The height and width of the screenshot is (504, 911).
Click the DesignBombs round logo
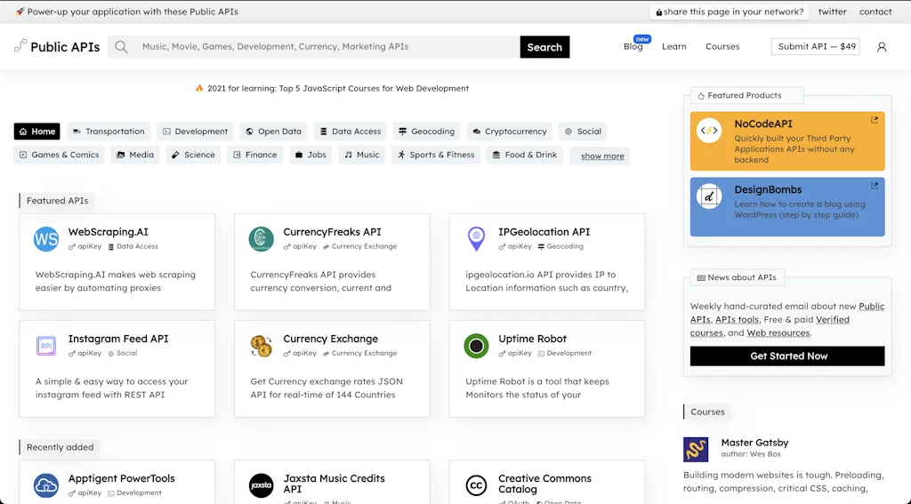(709, 196)
